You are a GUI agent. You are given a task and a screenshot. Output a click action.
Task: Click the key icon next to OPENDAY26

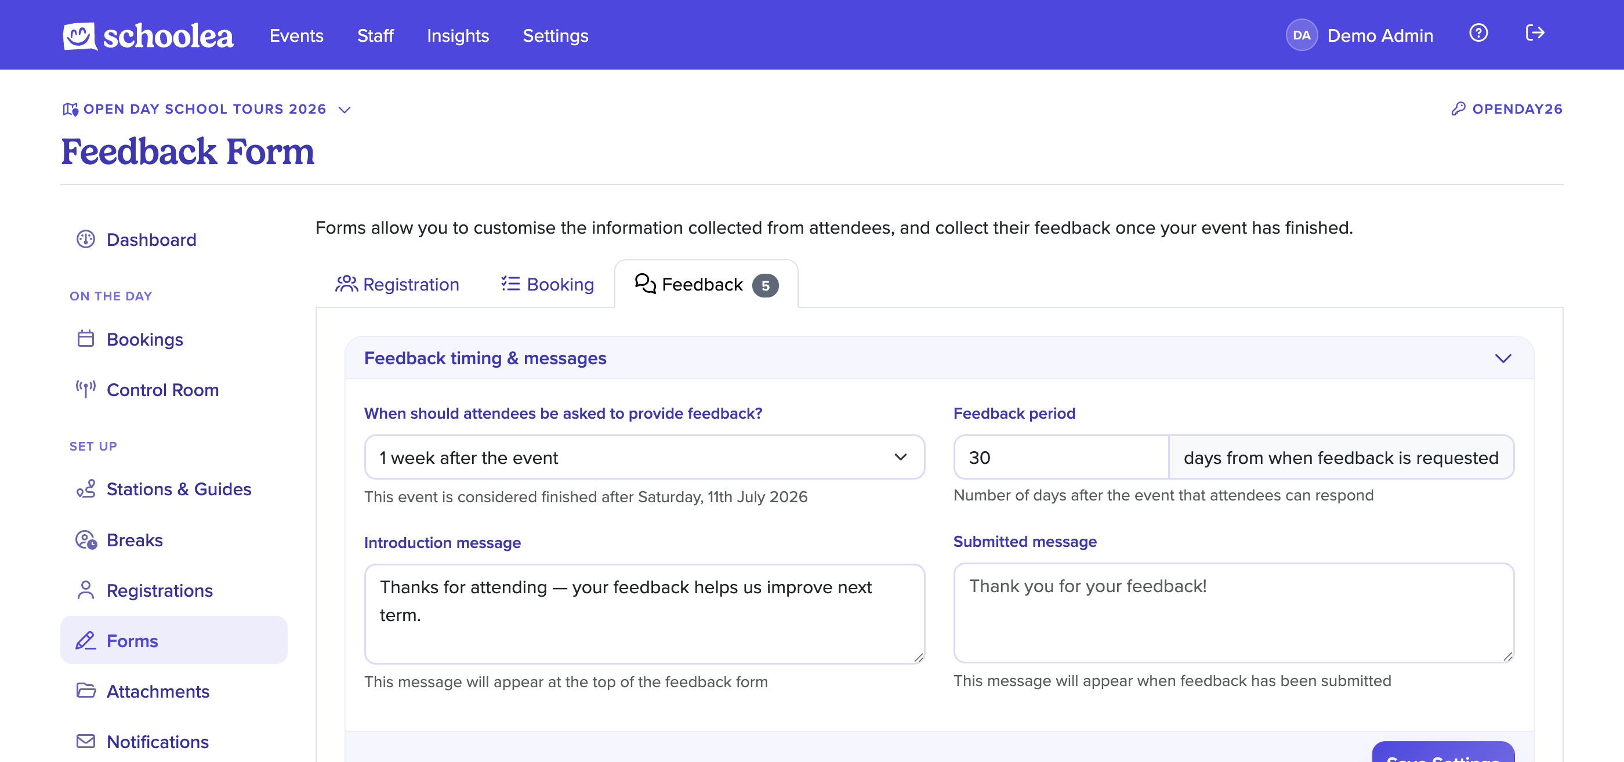(x=1458, y=109)
